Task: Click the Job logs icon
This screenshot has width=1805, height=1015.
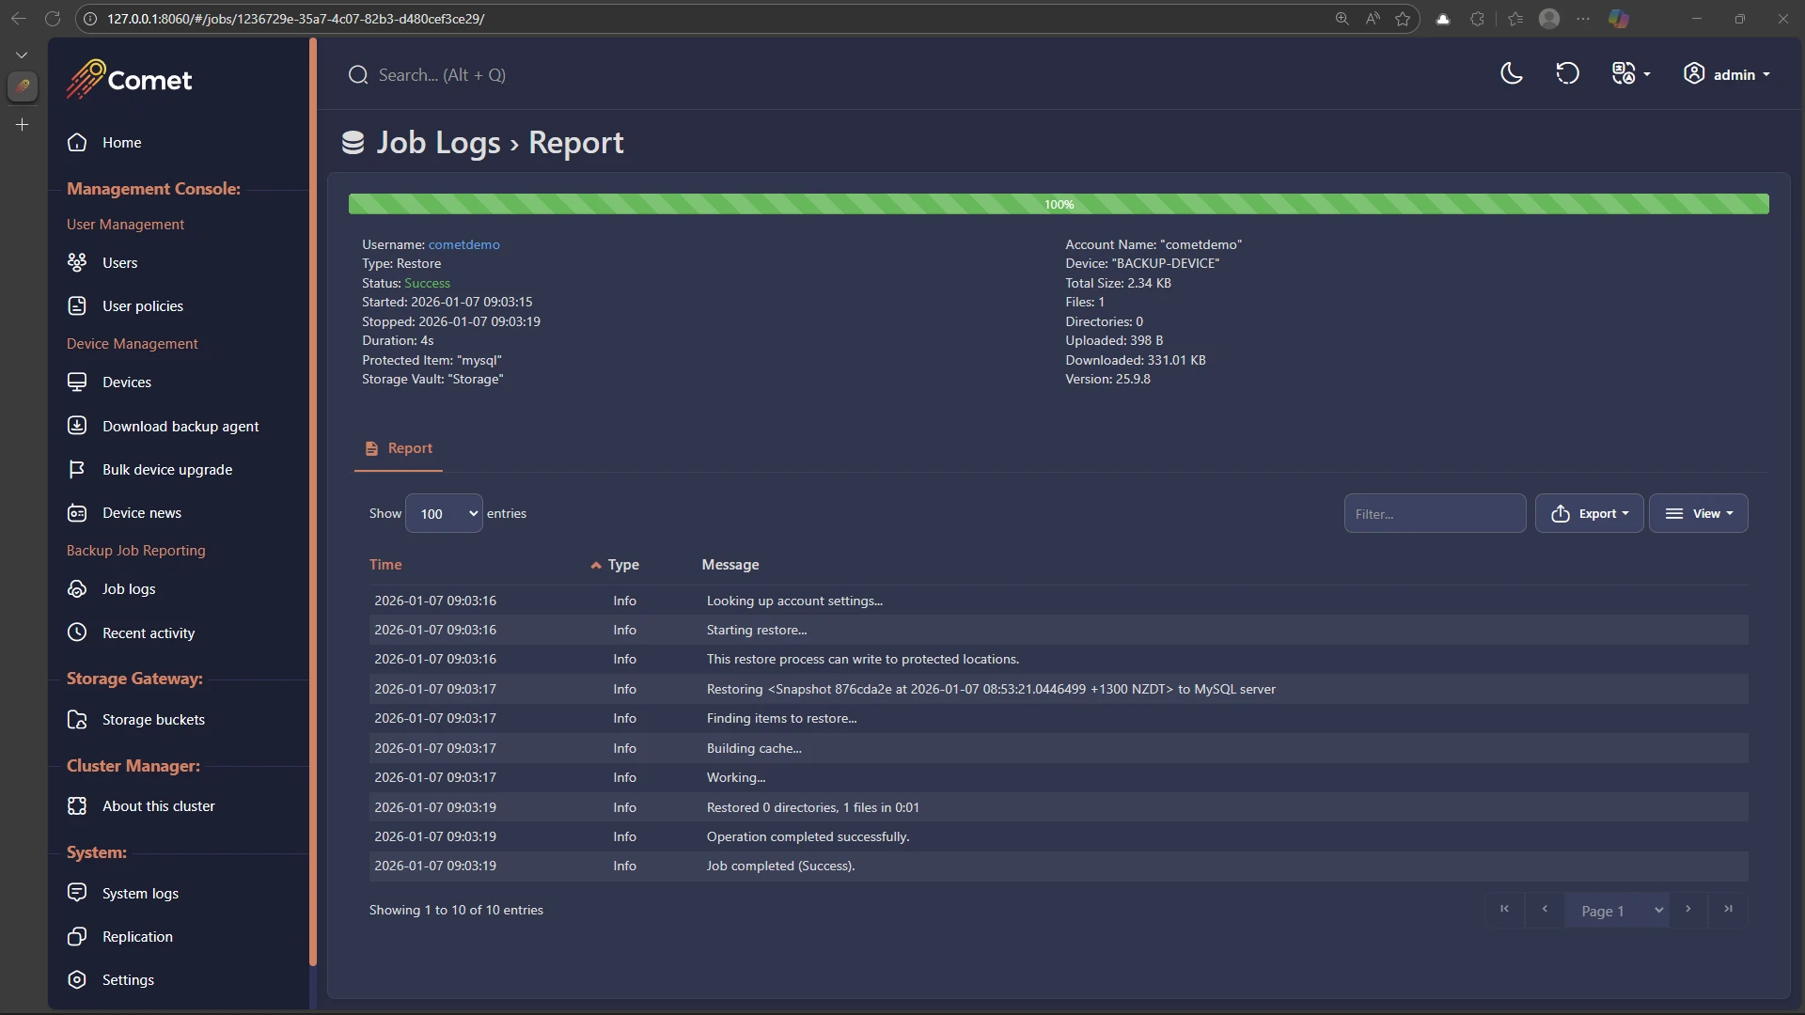Action: click(77, 588)
